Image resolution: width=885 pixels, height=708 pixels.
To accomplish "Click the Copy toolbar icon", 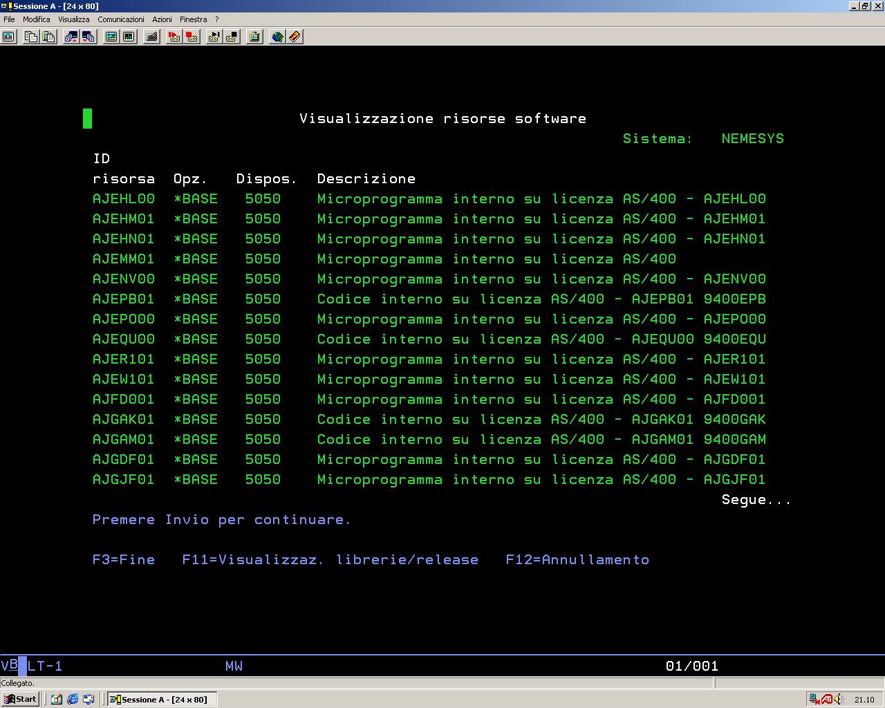I will [30, 37].
